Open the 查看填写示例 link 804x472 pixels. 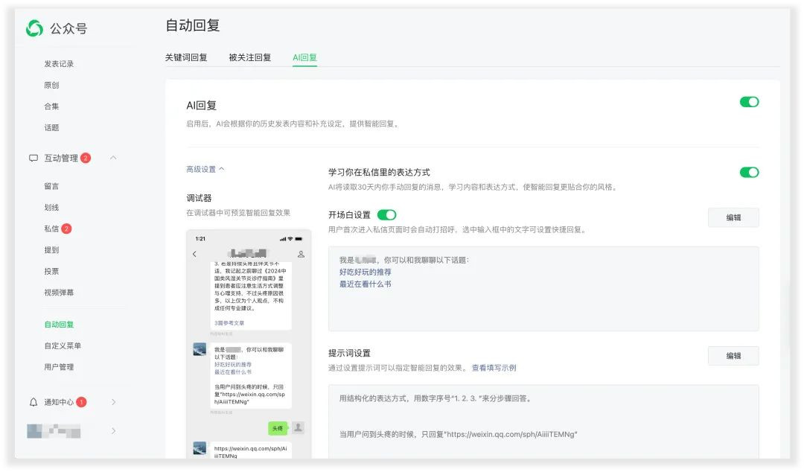click(x=494, y=368)
